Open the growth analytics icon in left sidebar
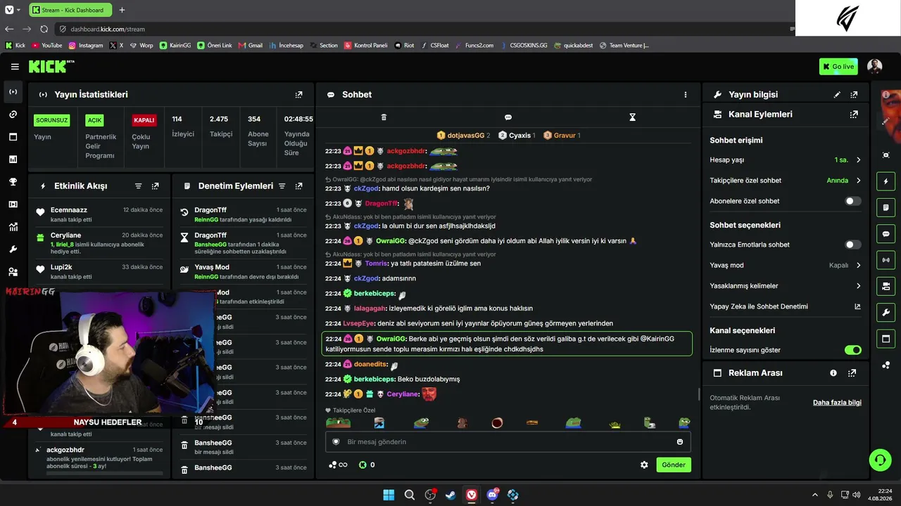 pyautogui.click(x=13, y=227)
